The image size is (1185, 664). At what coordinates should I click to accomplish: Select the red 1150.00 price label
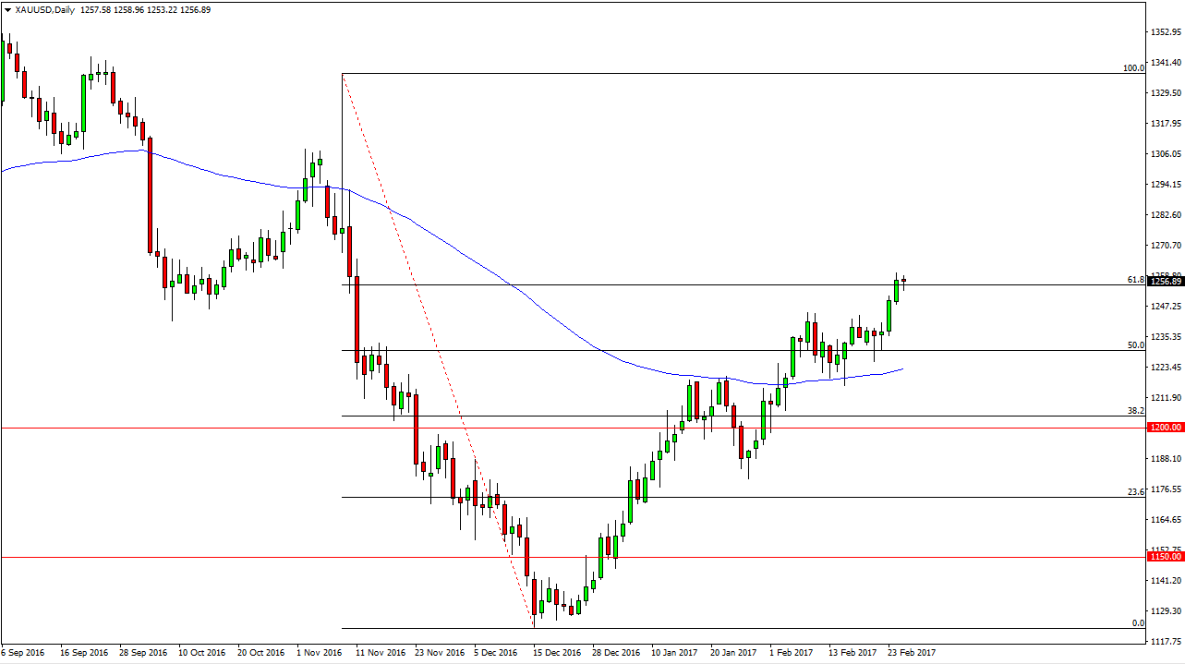pos(1164,557)
